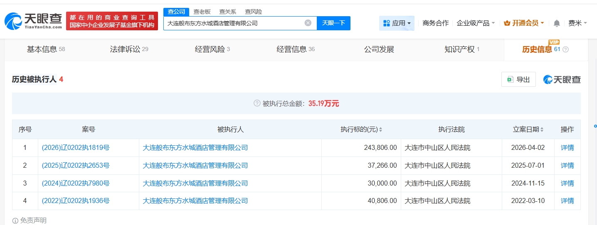Click the 免责声明 info icon
Image resolution: width=597 pixels, height=225 pixels.
point(15,220)
